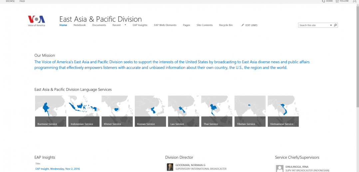This screenshot has width=359, height=172.
Task: Open the Vietnamese Service tile
Action: (283, 111)
